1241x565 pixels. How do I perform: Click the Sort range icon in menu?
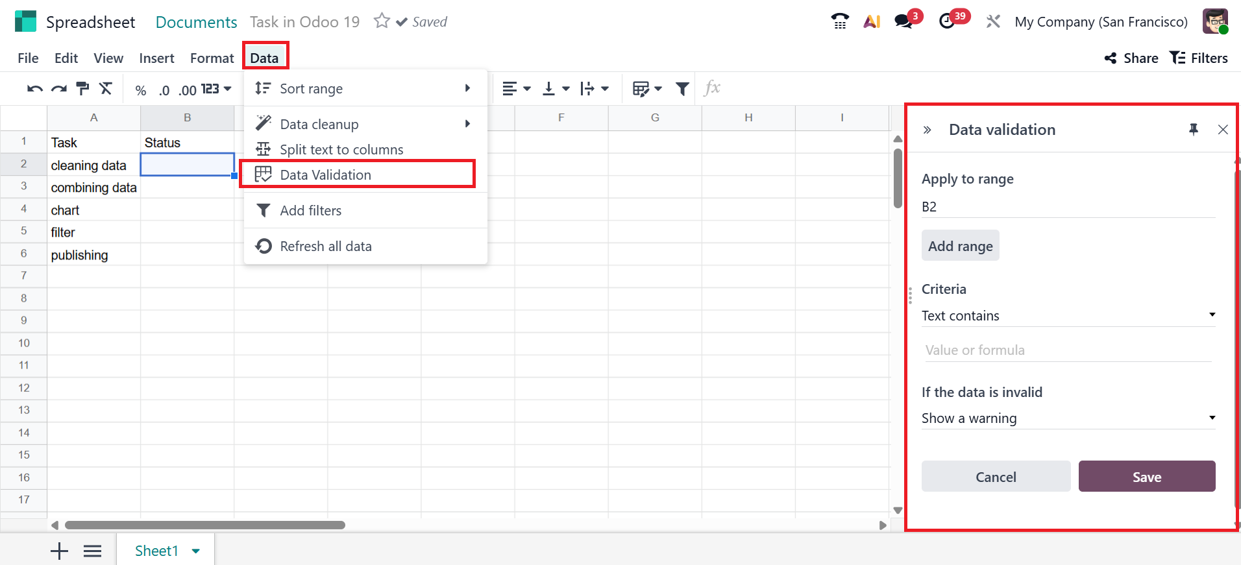263,88
